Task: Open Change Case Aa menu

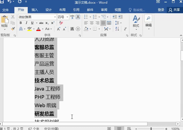Action: click(x=48, y=29)
